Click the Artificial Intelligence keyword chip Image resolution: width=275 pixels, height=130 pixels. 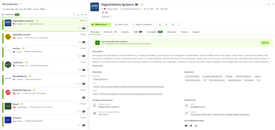tap(244, 77)
